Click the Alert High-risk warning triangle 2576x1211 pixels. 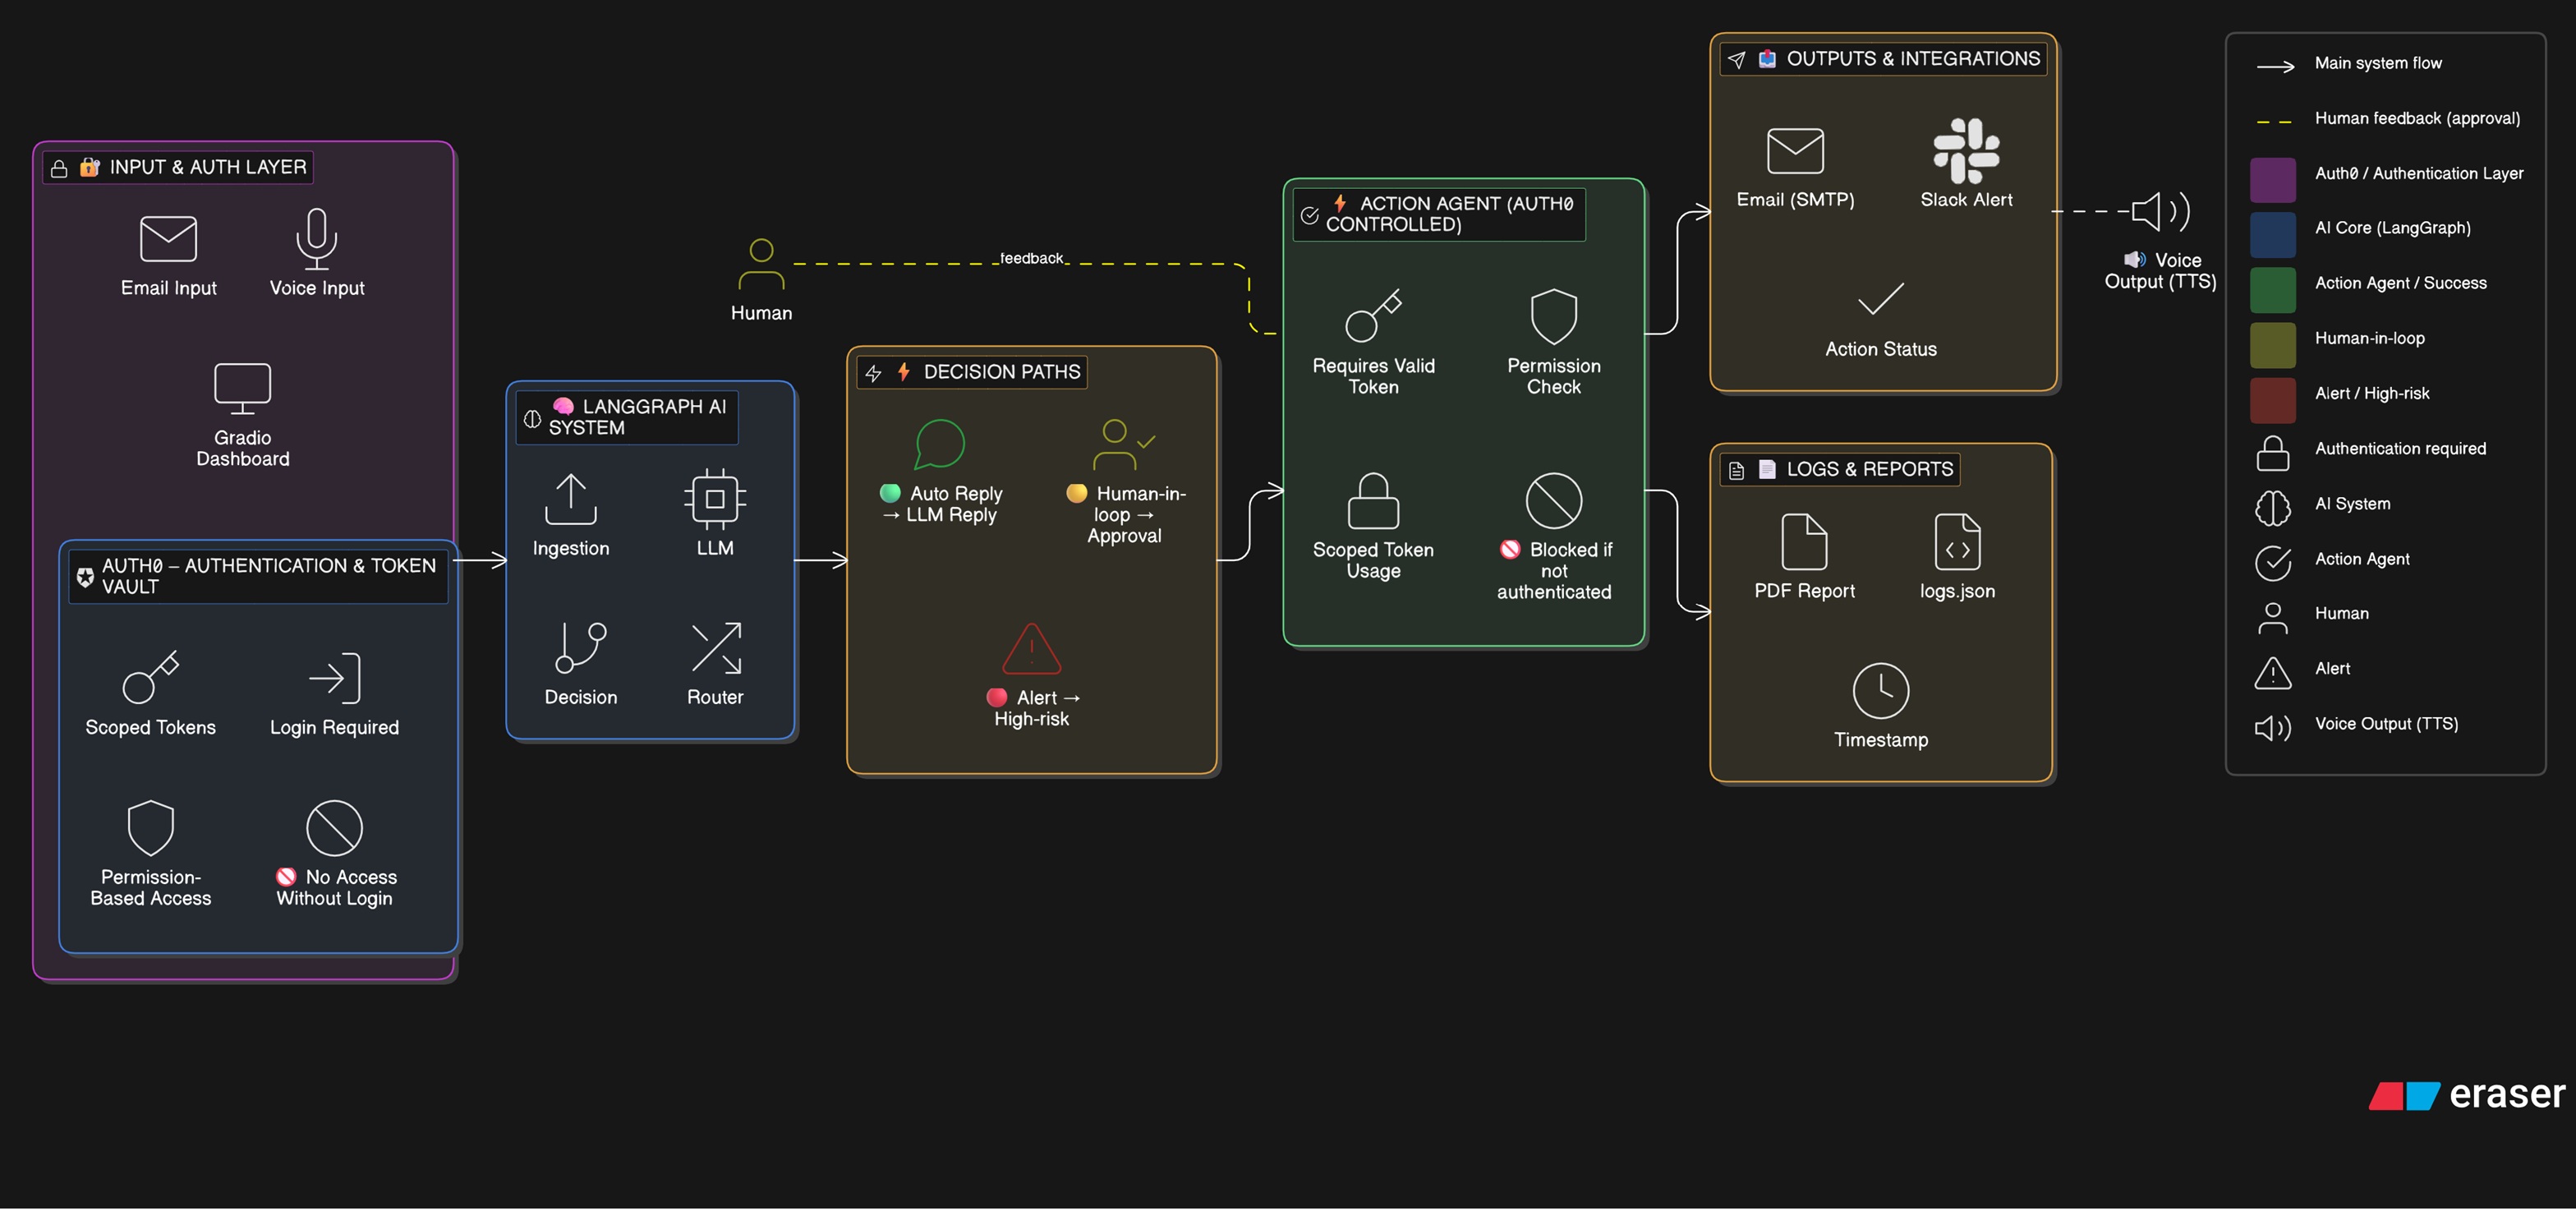1030,650
